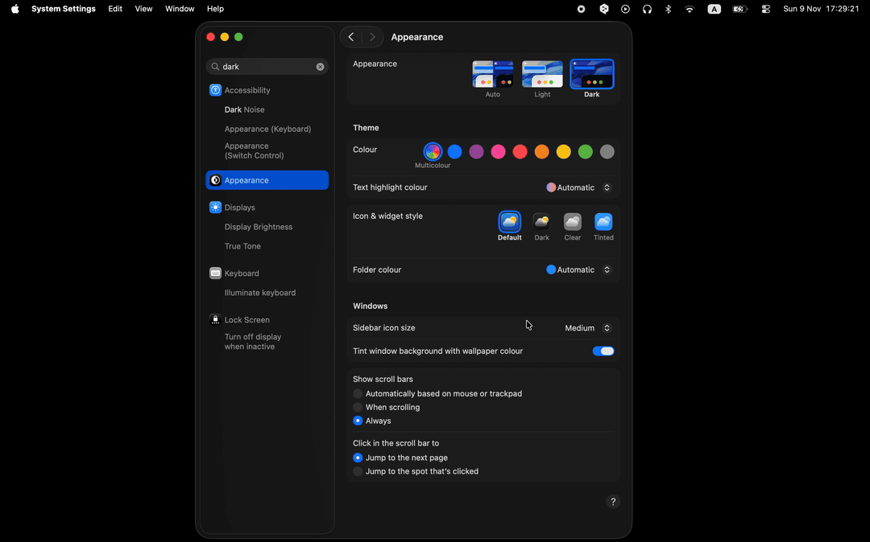Open the Edit menu
The width and height of the screenshot is (870, 542).
click(x=115, y=9)
